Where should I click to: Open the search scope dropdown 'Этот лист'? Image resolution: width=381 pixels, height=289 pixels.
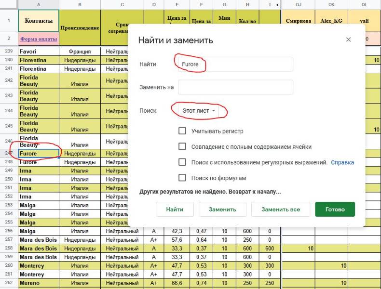pos(199,111)
